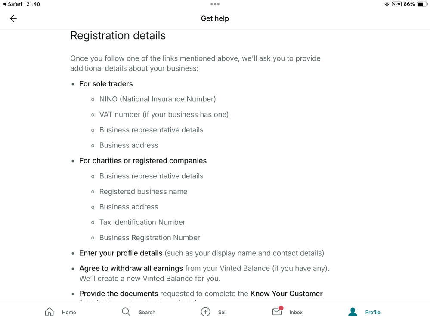Switch to the Home tab label

coord(69,312)
